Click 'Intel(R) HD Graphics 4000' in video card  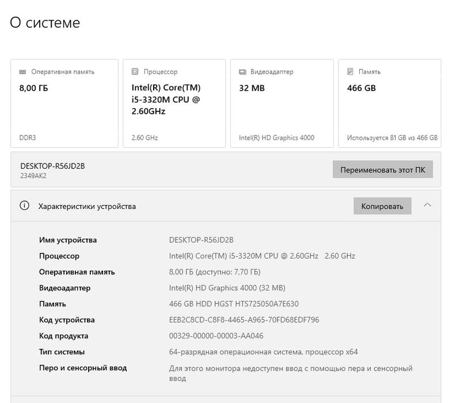point(277,138)
